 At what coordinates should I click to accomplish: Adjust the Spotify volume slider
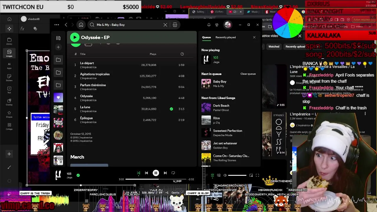pos(237,175)
